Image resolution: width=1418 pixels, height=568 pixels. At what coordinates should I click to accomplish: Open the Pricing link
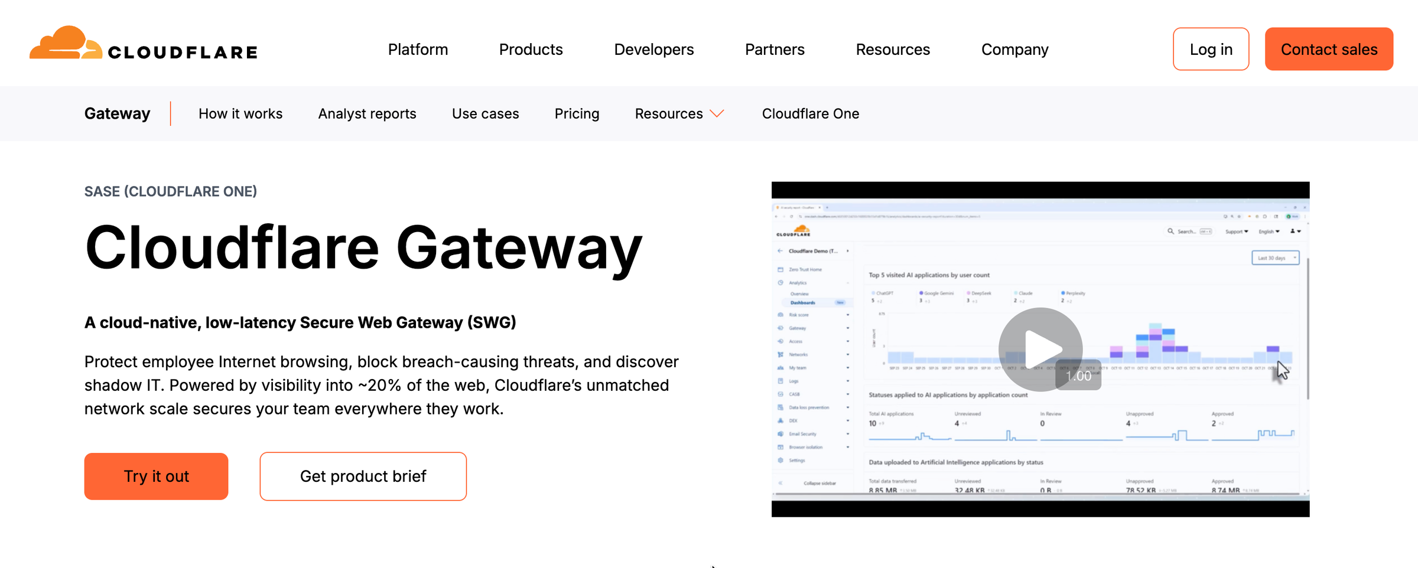577,113
